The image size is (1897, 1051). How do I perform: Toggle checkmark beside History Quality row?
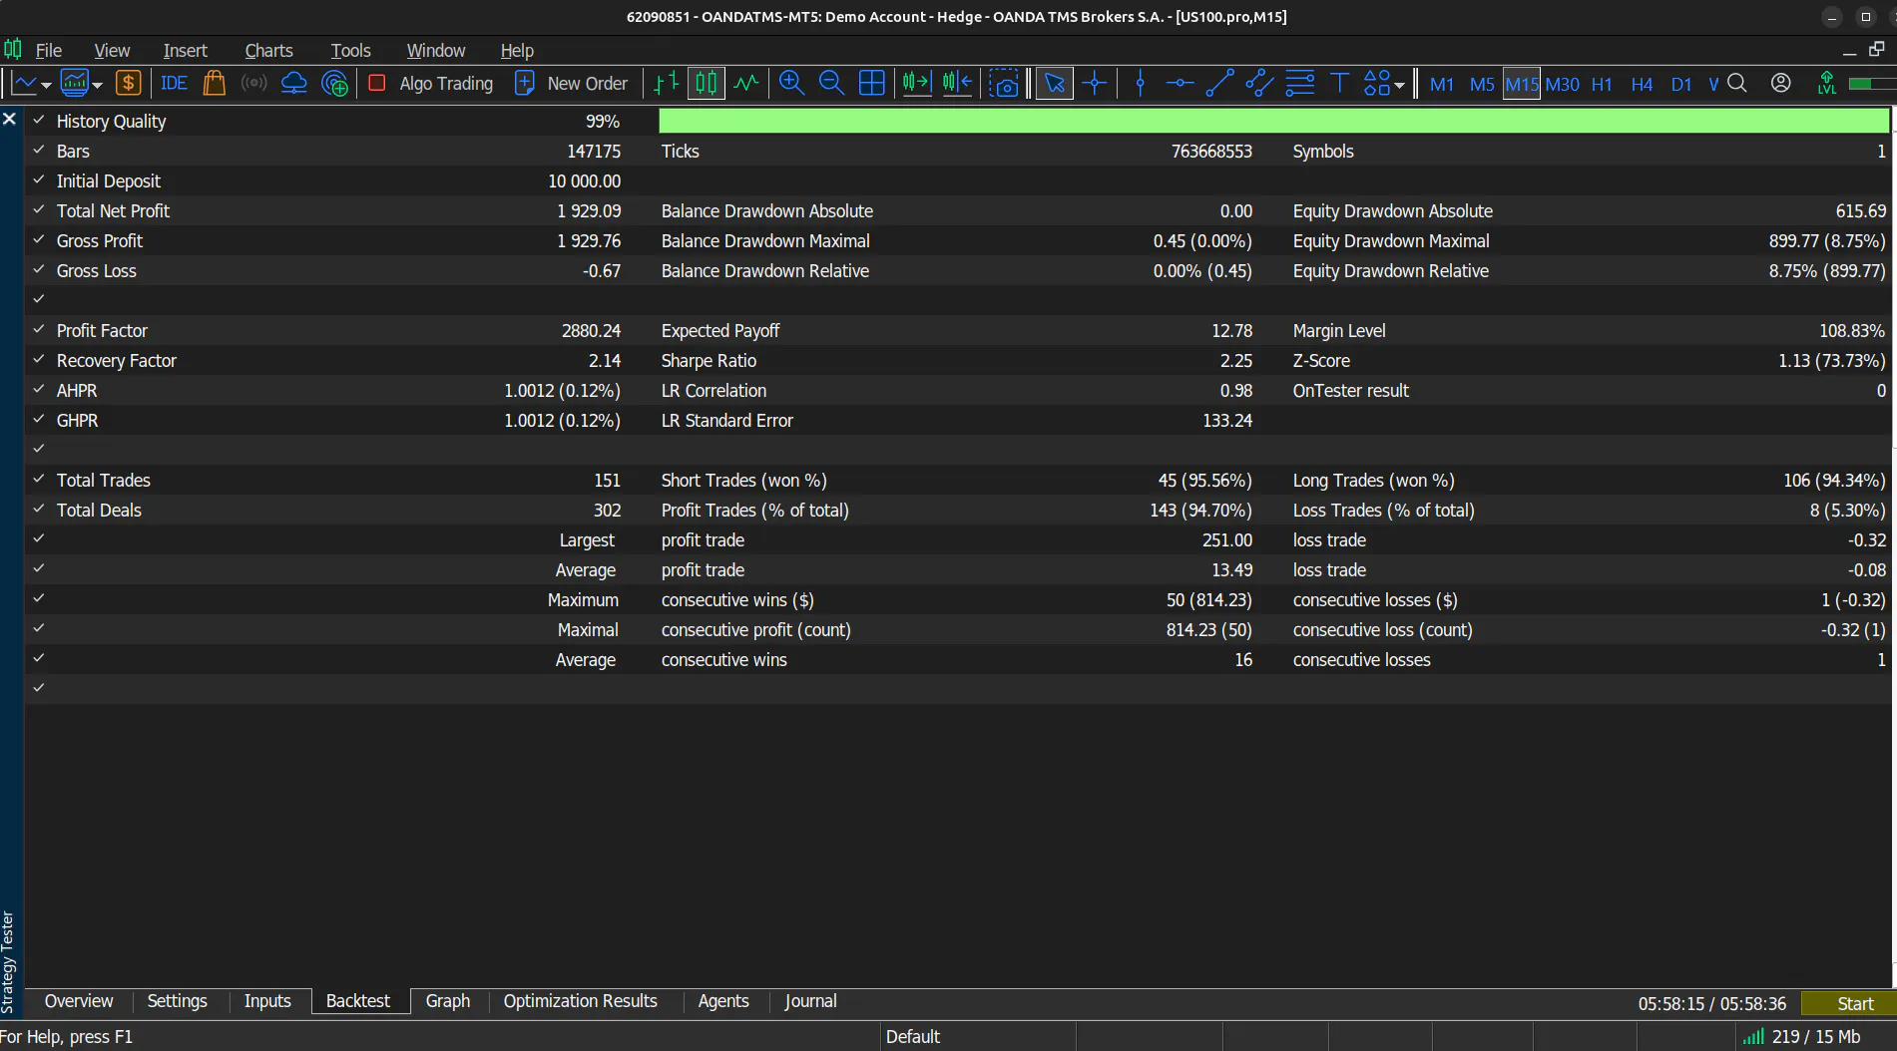(39, 120)
